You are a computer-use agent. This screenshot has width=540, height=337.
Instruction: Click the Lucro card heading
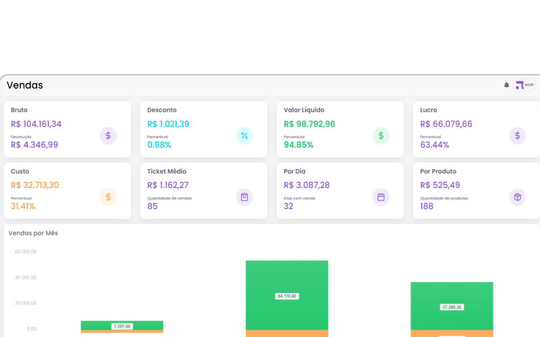[x=429, y=110]
